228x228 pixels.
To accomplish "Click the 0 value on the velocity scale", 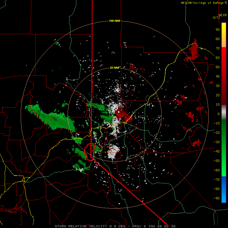I will pyautogui.click(x=219, y=114).
